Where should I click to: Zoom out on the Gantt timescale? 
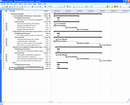click(62, 7)
